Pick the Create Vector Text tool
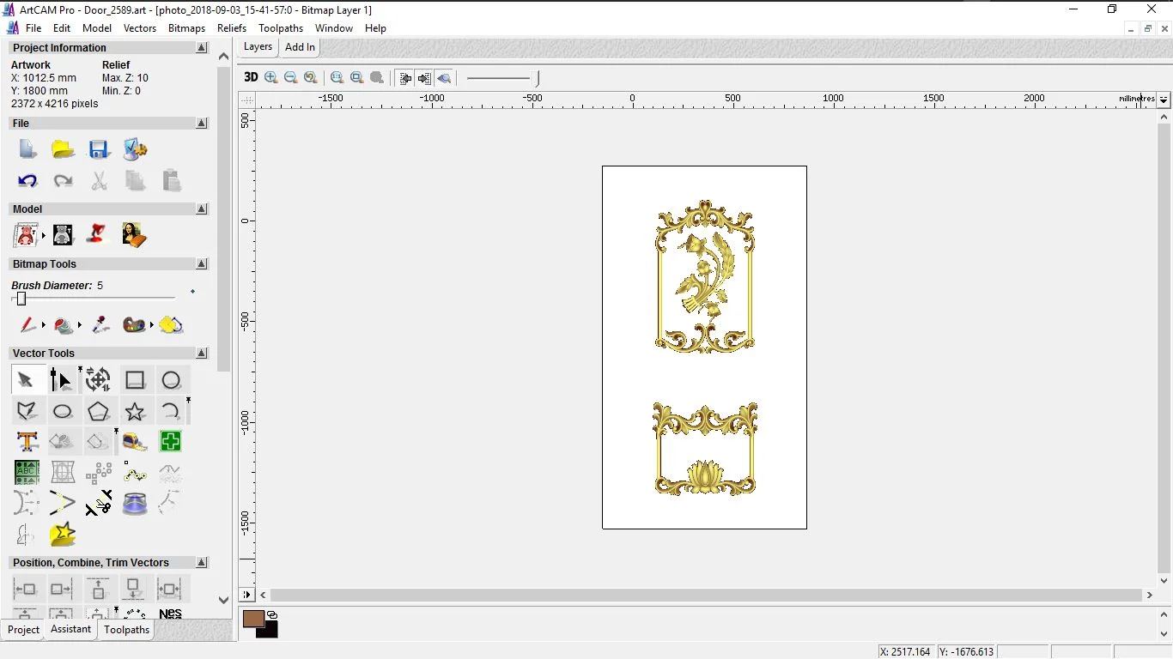Viewport: 1173px width, 659px height. [27, 442]
